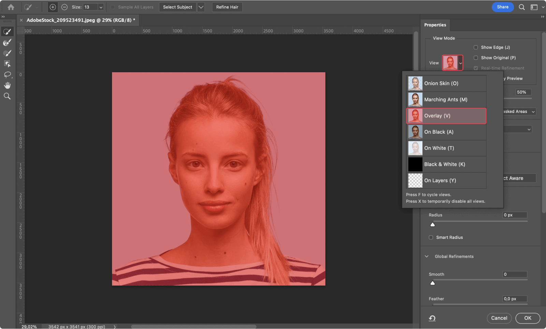Click the Smooth value field
Screen dimensions: 546x329
515,274
